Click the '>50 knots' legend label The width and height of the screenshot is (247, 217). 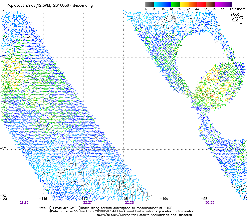click(237, 9)
